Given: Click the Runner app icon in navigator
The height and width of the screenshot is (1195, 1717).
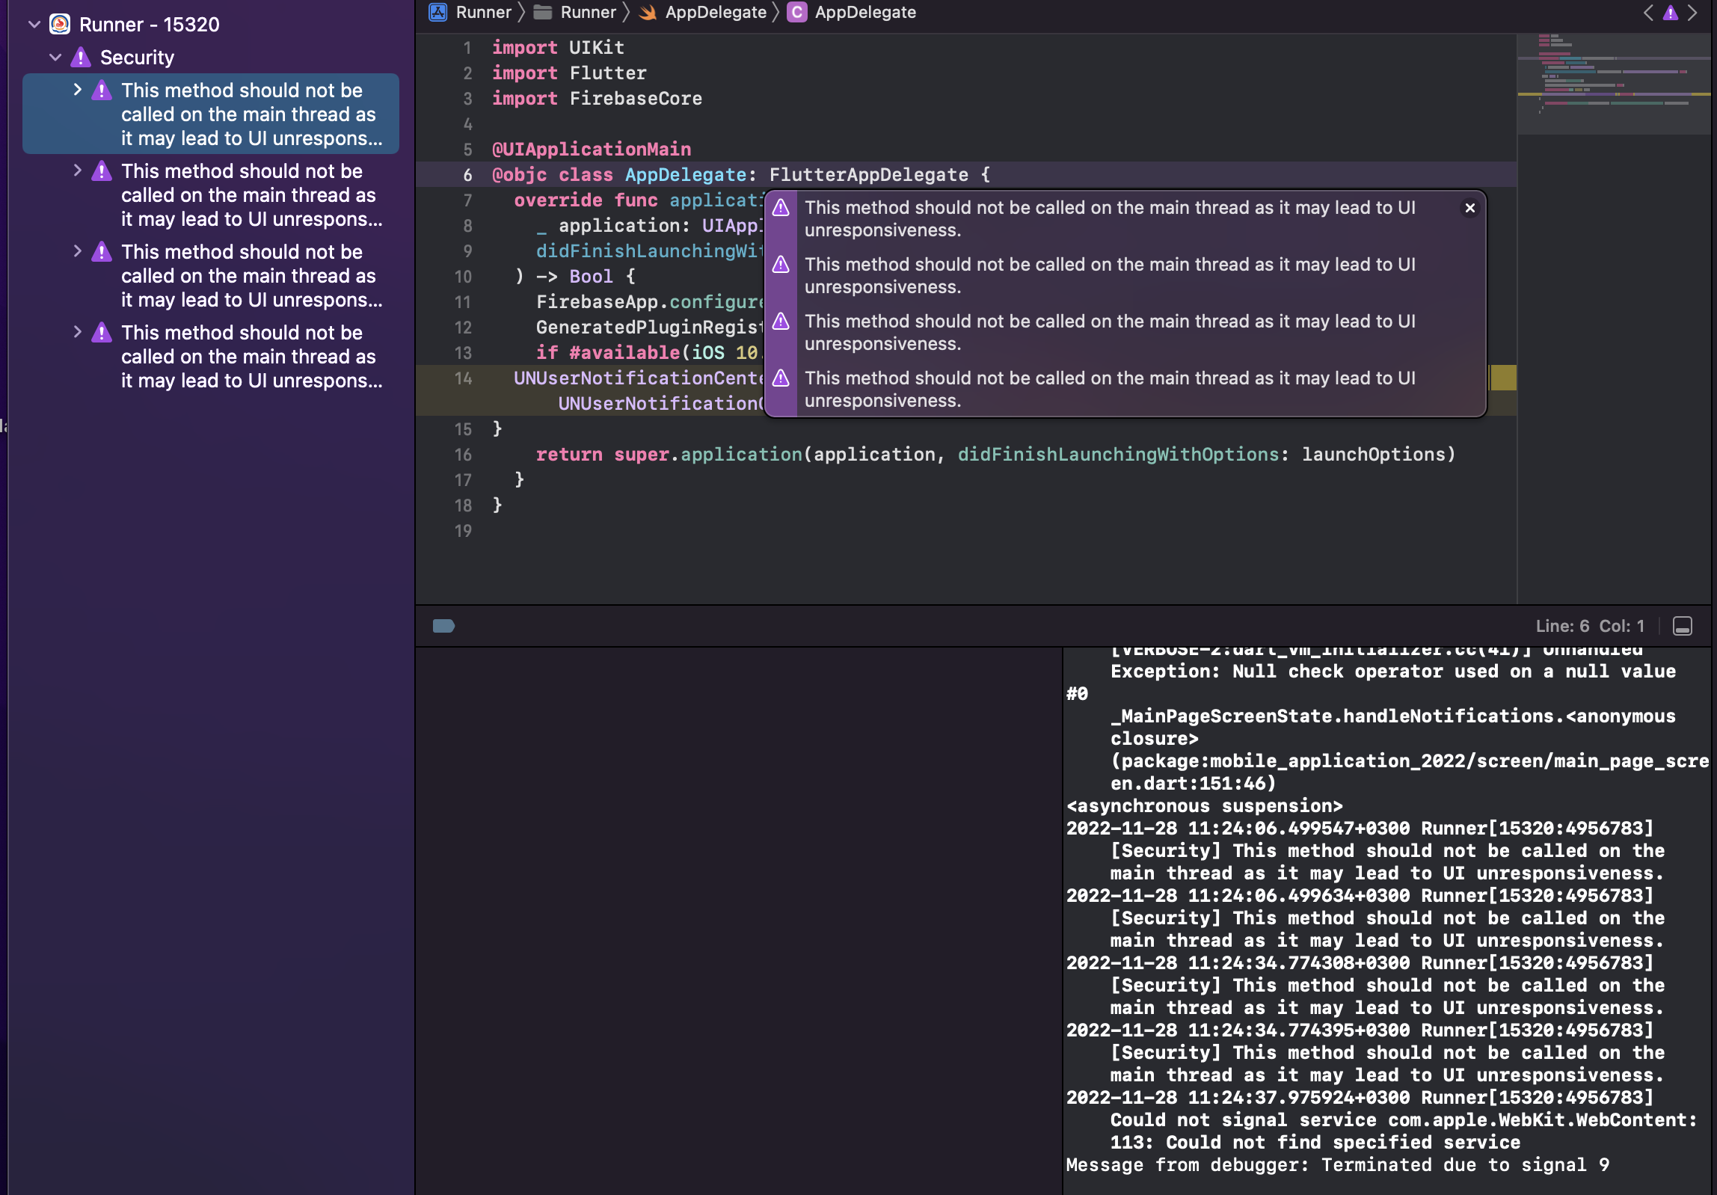Looking at the screenshot, I should click(60, 24).
